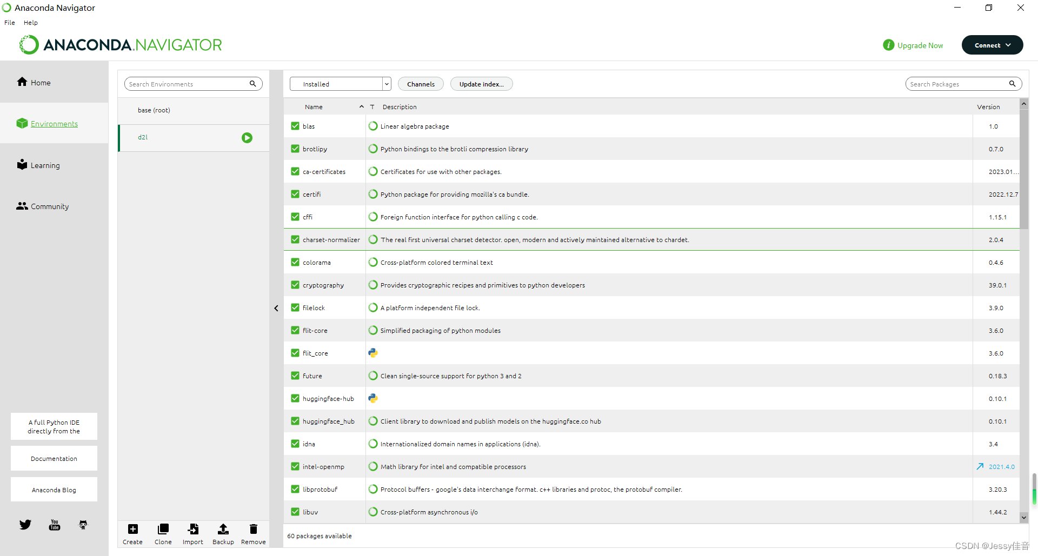Open the File menu
Image resolution: width=1038 pixels, height=556 pixels.
tap(10, 23)
